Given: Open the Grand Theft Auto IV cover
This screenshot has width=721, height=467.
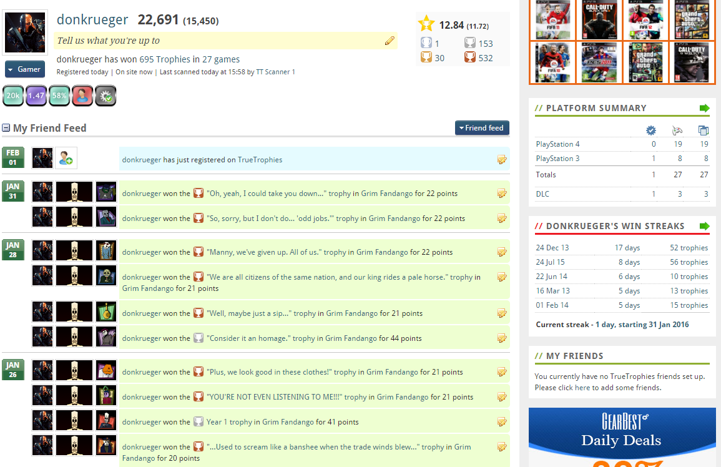Looking at the screenshot, I should 645,62.
